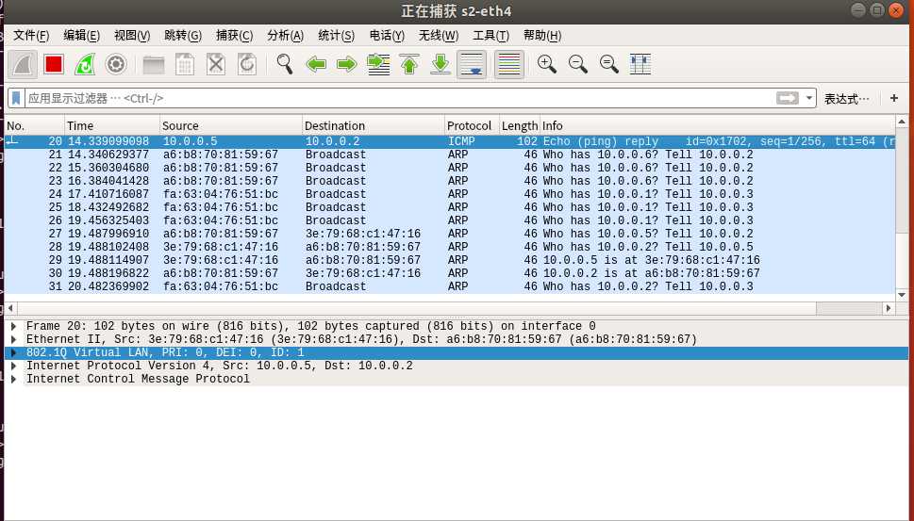Reset text to normal size

tap(609, 64)
